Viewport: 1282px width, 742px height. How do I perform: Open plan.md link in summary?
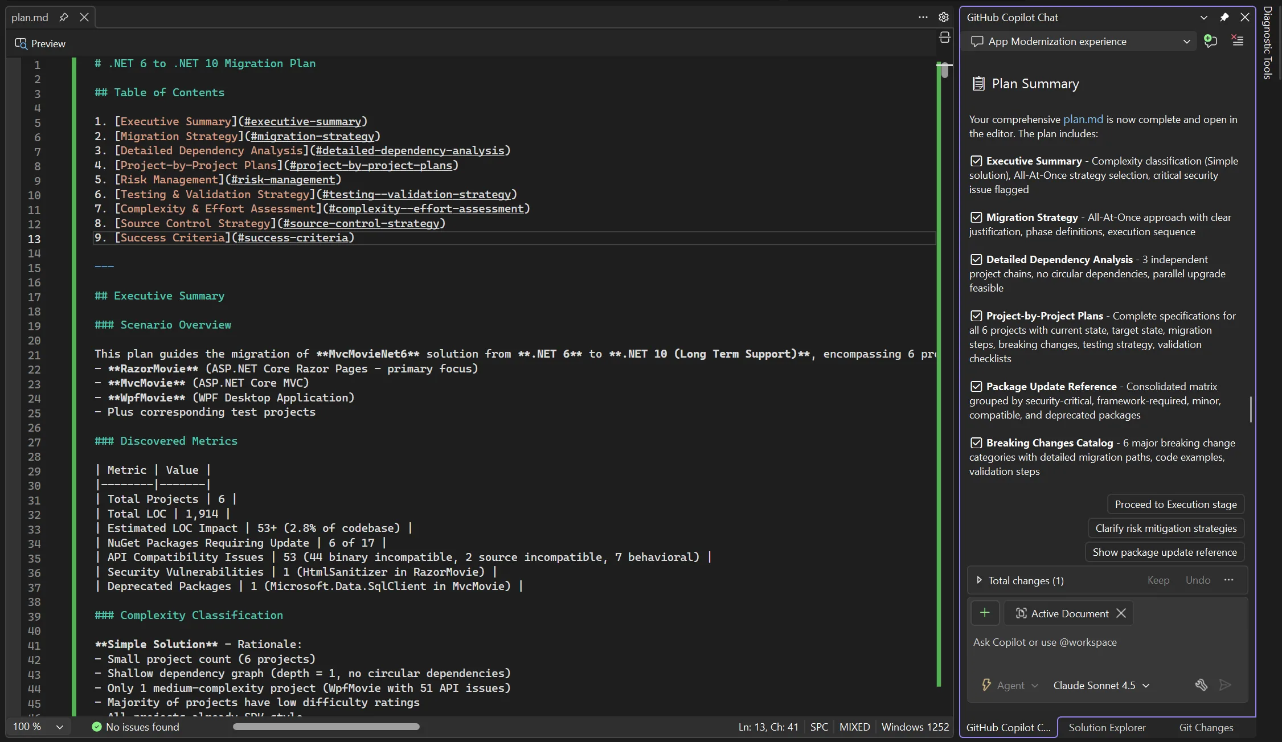1083,120
